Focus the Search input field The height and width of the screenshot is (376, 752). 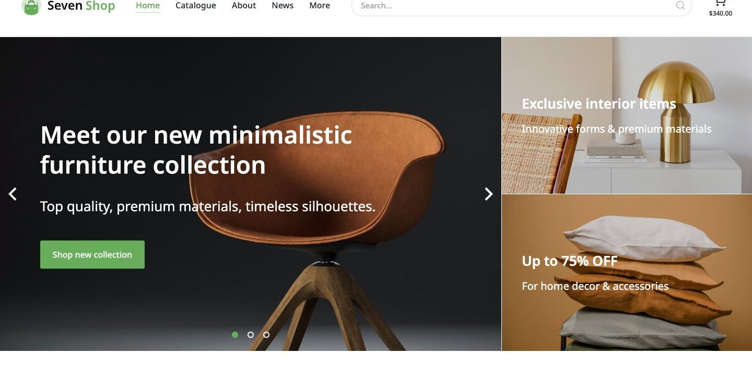pos(512,6)
